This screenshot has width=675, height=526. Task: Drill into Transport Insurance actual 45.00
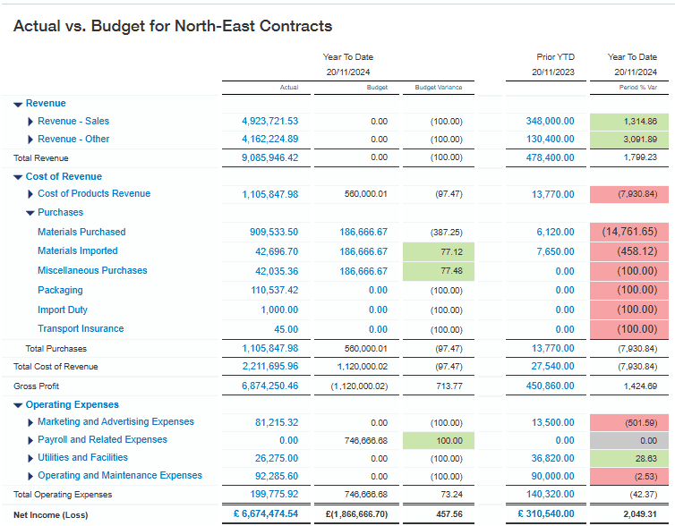click(286, 329)
